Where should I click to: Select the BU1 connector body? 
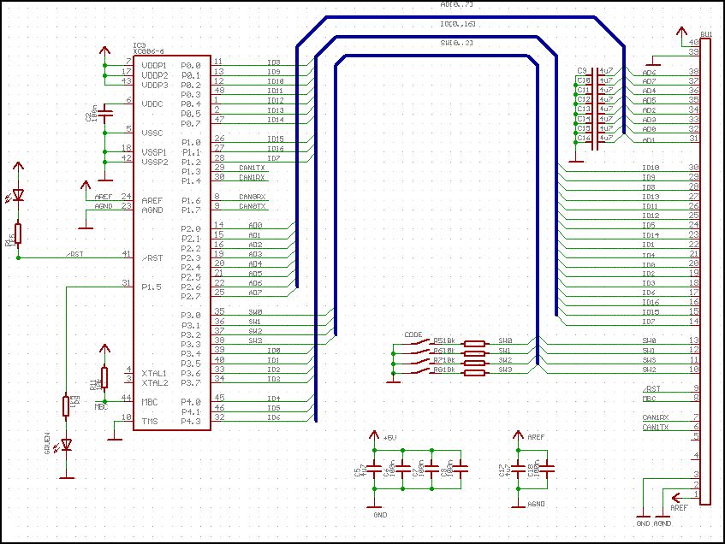pos(705,272)
